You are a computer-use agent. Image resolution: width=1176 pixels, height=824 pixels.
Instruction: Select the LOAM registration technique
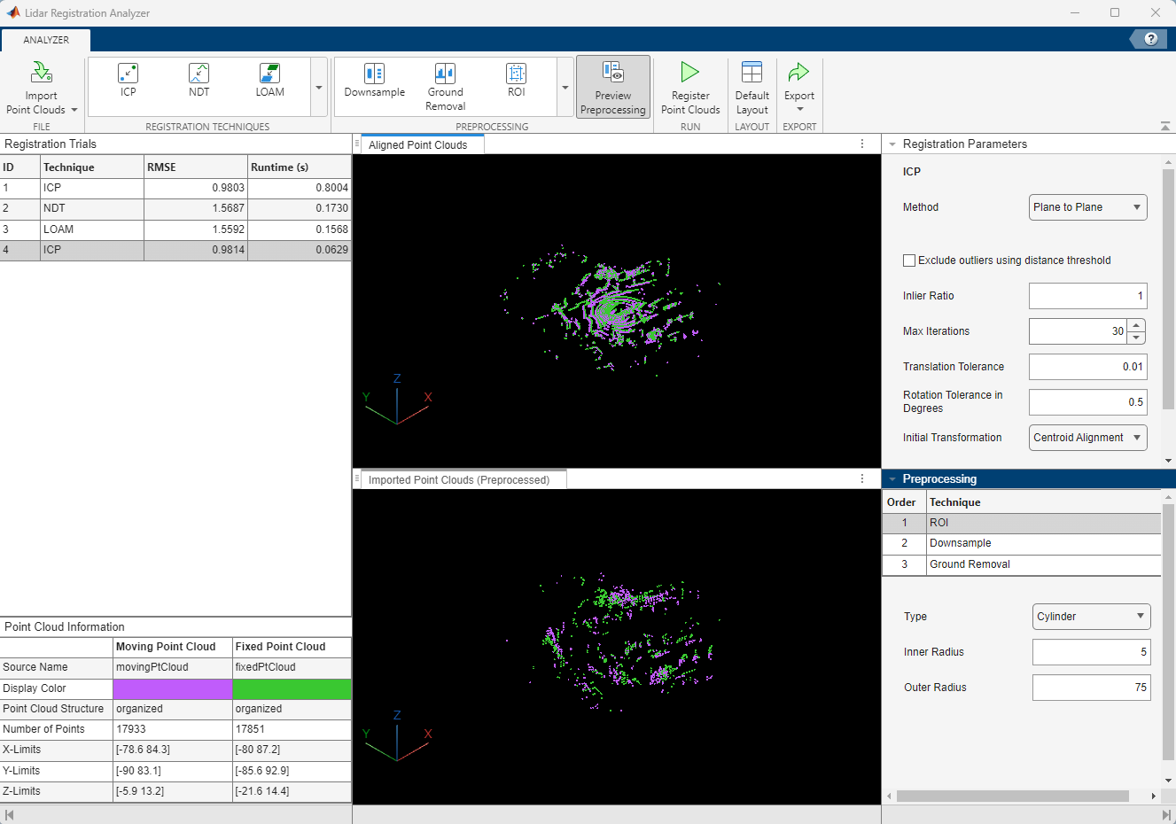[x=269, y=84]
